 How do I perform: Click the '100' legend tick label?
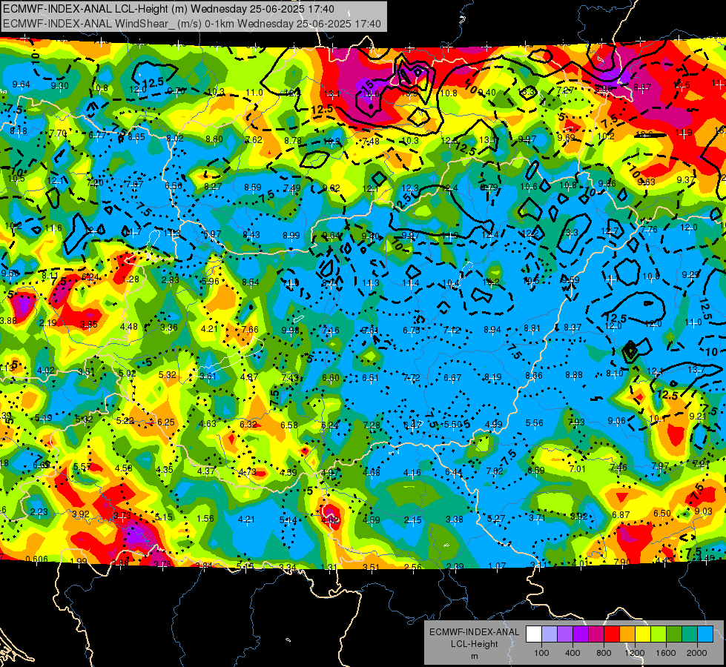[541, 653]
